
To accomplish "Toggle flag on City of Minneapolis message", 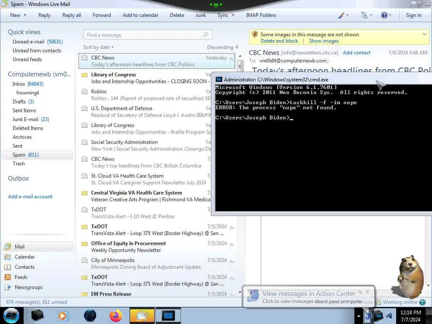I will point(232,262).
